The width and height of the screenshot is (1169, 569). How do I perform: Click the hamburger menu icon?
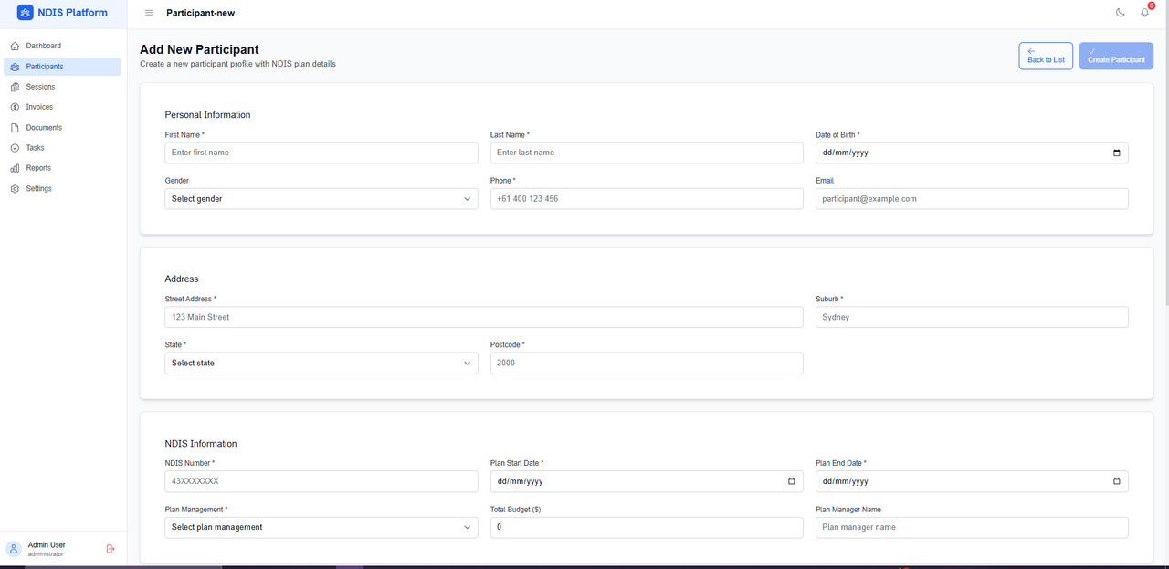point(149,13)
